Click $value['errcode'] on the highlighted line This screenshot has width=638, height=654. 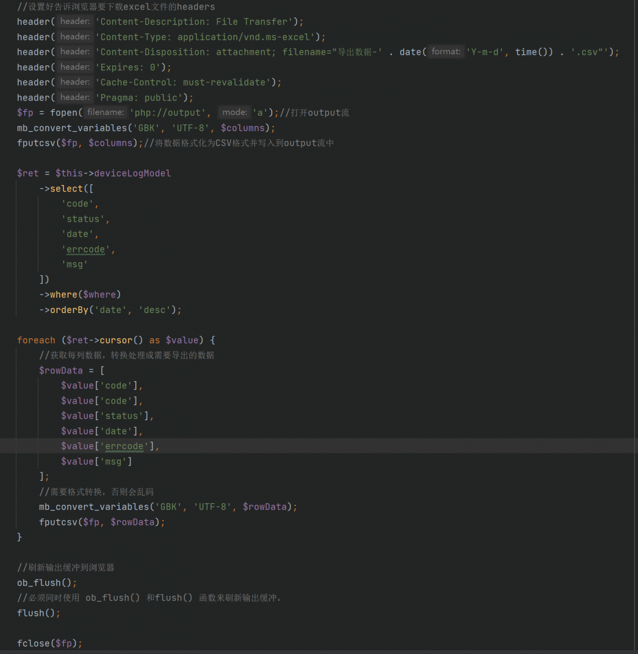tap(108, 446)
